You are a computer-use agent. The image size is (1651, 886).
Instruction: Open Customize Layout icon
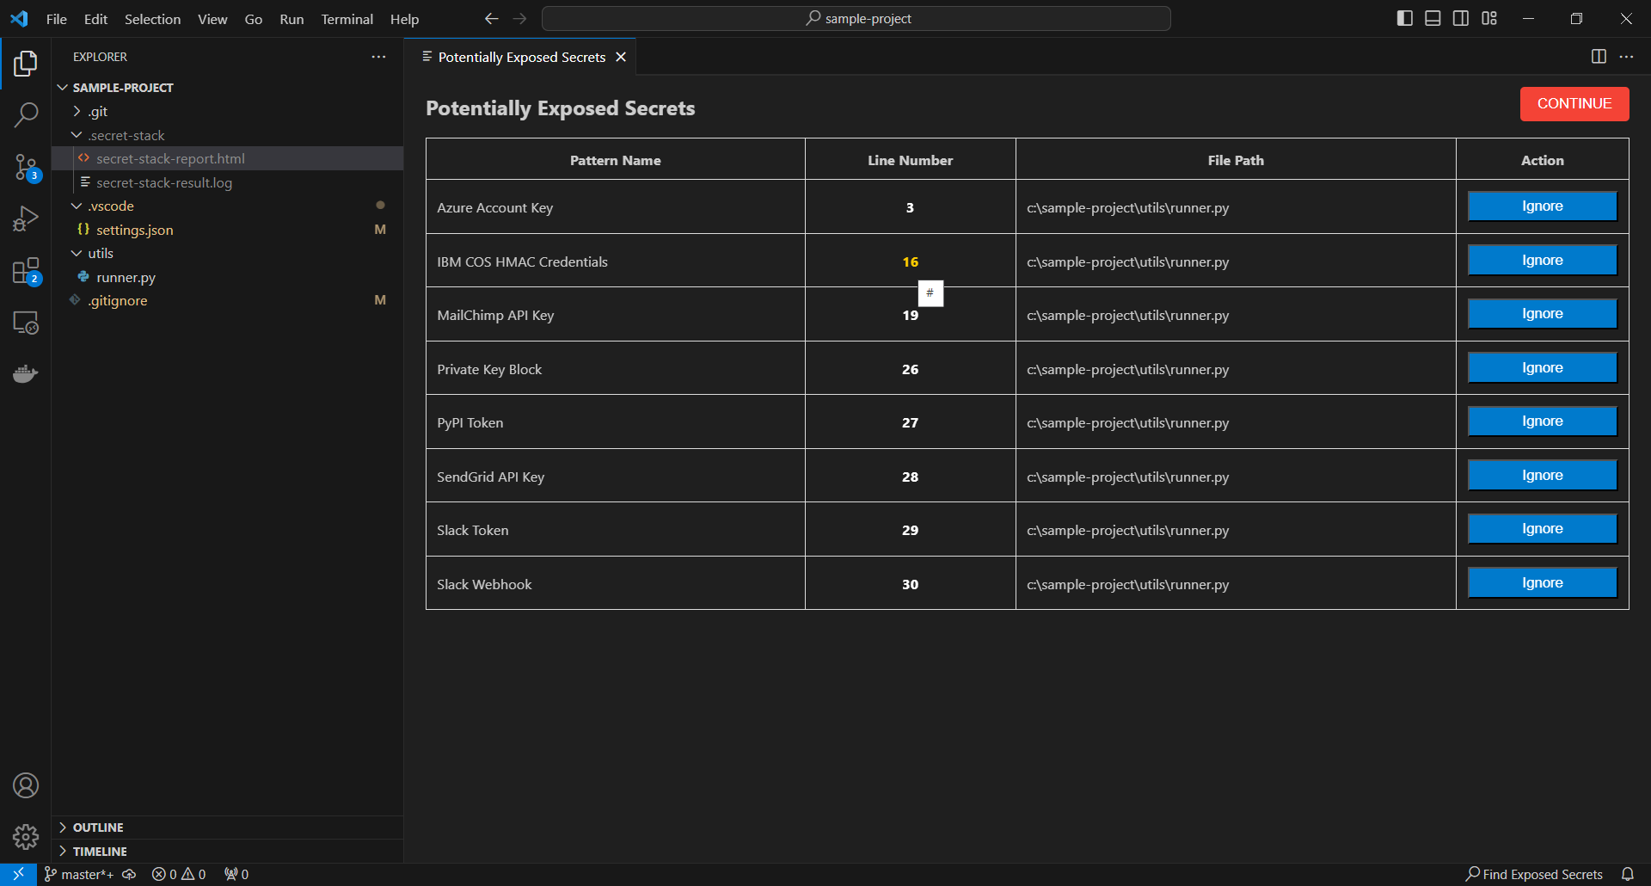pos(1489,18)
